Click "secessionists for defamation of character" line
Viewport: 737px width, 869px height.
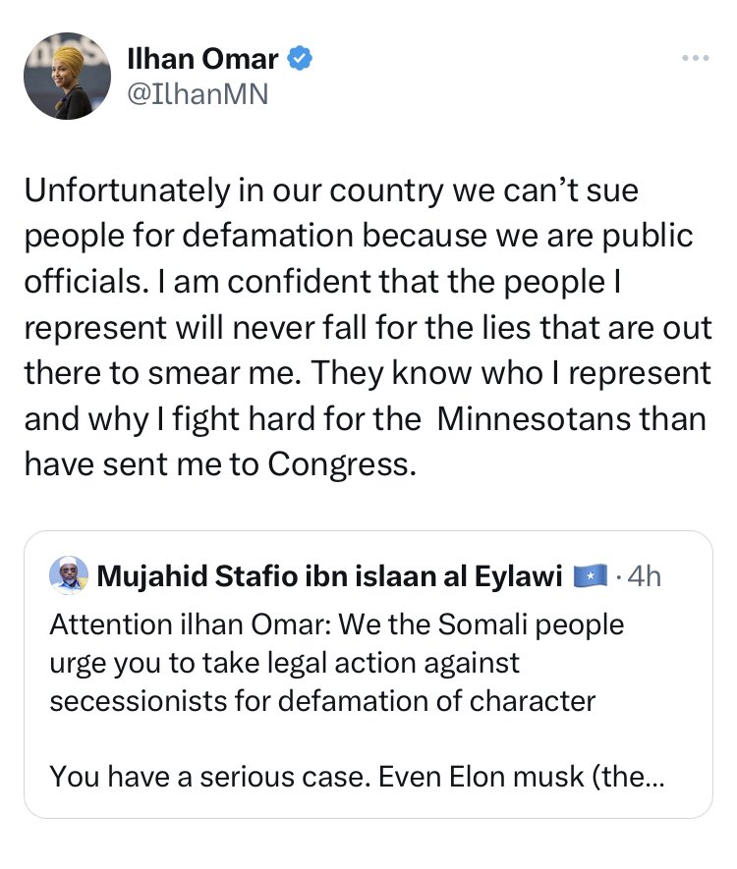point(322,701)
